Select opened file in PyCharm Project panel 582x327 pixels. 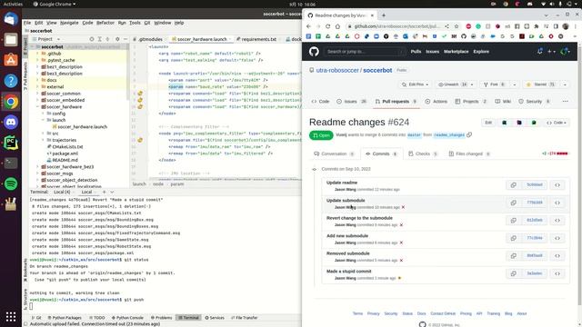click(92, 39)
